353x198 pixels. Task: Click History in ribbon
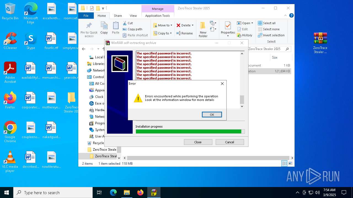pos(245,35)
